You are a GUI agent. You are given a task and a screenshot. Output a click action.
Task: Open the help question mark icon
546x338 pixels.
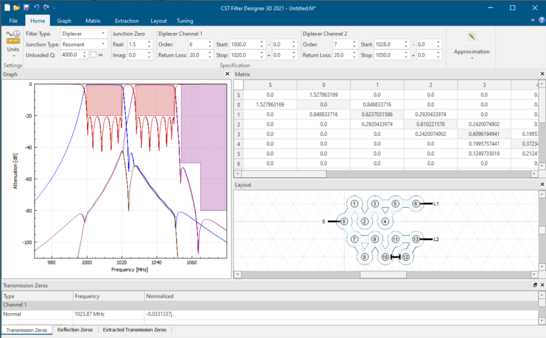541,20
